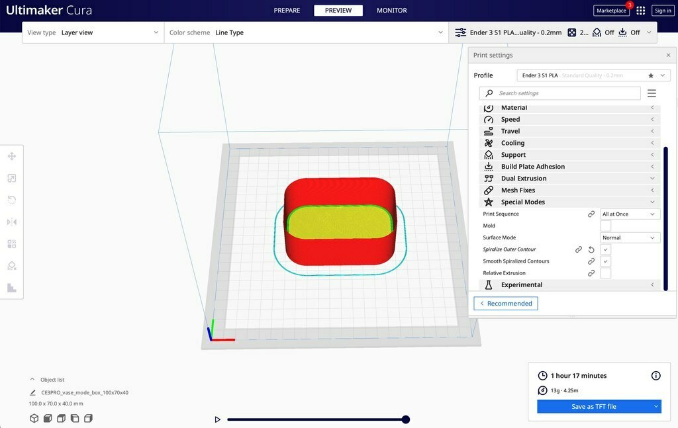This screenshot has width=678, height=428.
Task: Select the Mirror tool in left toolbar
Action: 12,222
